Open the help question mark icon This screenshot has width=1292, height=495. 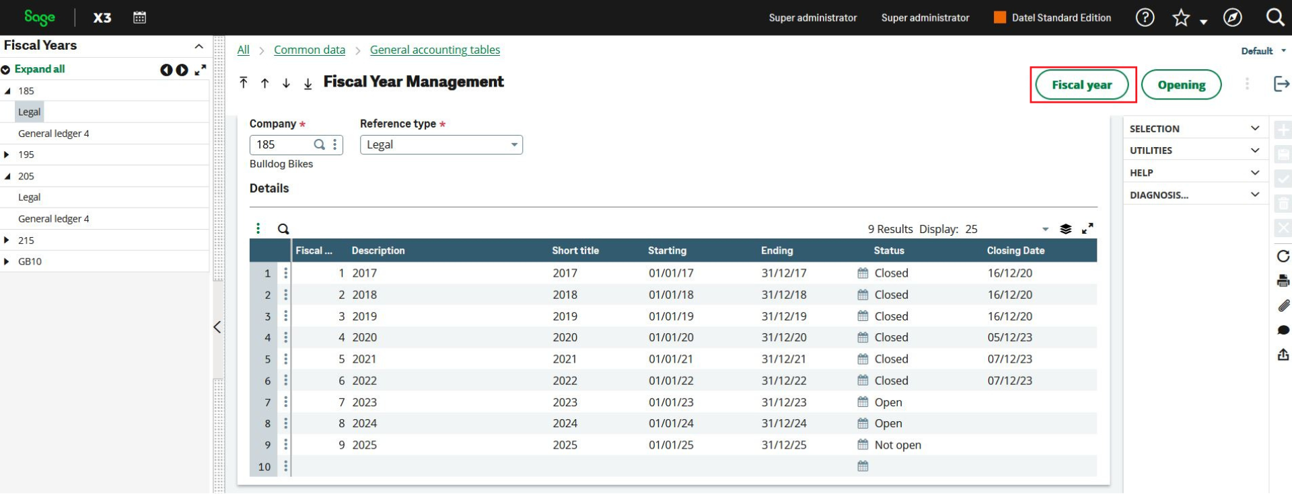coord(1145,17)
